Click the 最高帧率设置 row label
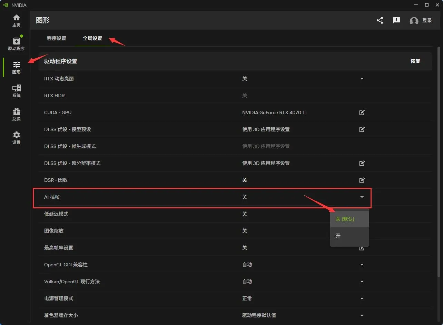The width and height of the screenshot is (443, 325). tap(59, 248)
